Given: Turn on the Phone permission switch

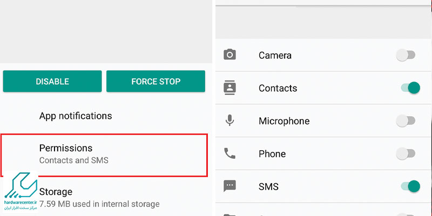Looking at the screenshot, I should coord(406,153).
